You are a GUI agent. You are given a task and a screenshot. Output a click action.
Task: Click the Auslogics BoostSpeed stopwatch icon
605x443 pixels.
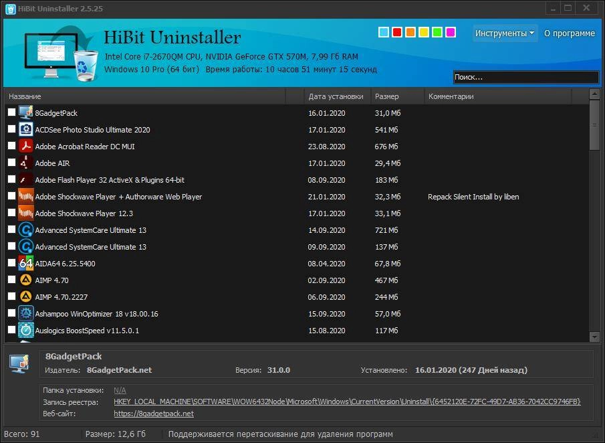pyautogui.click(x=26, y=330)
